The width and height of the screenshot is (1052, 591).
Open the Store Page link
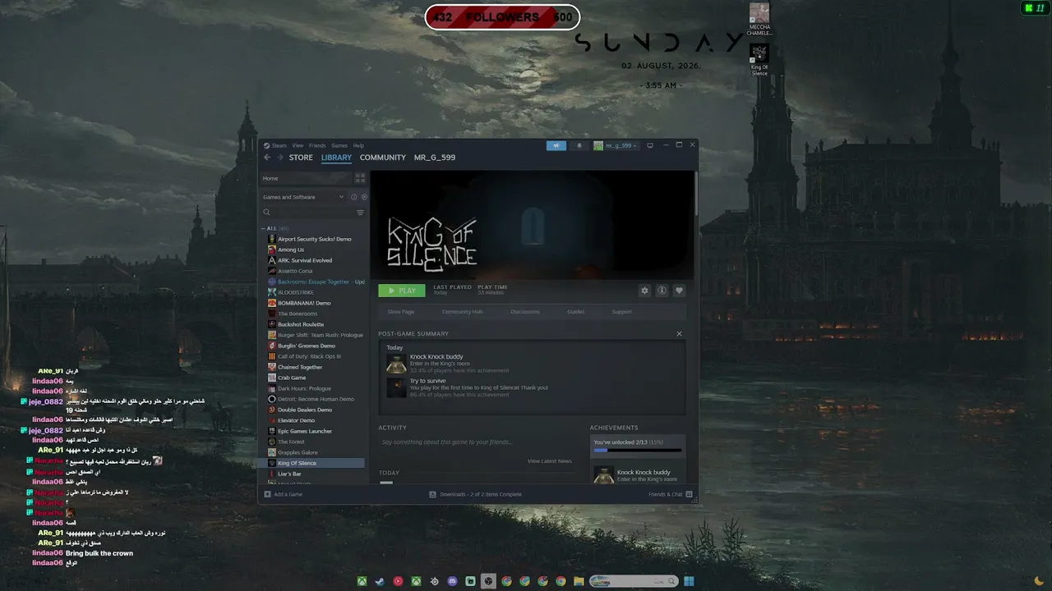(401, 312)
